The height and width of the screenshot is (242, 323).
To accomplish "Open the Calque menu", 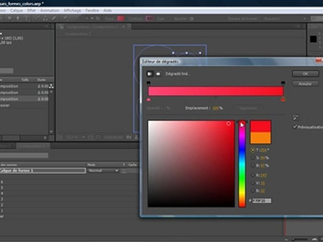I will click(x=16, y=10).
